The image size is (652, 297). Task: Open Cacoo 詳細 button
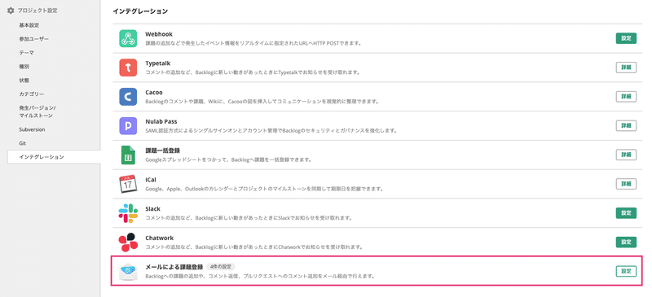point(626,96)
